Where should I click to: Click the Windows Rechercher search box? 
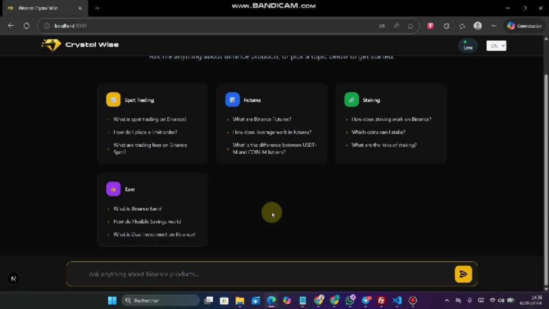point(161,300)
